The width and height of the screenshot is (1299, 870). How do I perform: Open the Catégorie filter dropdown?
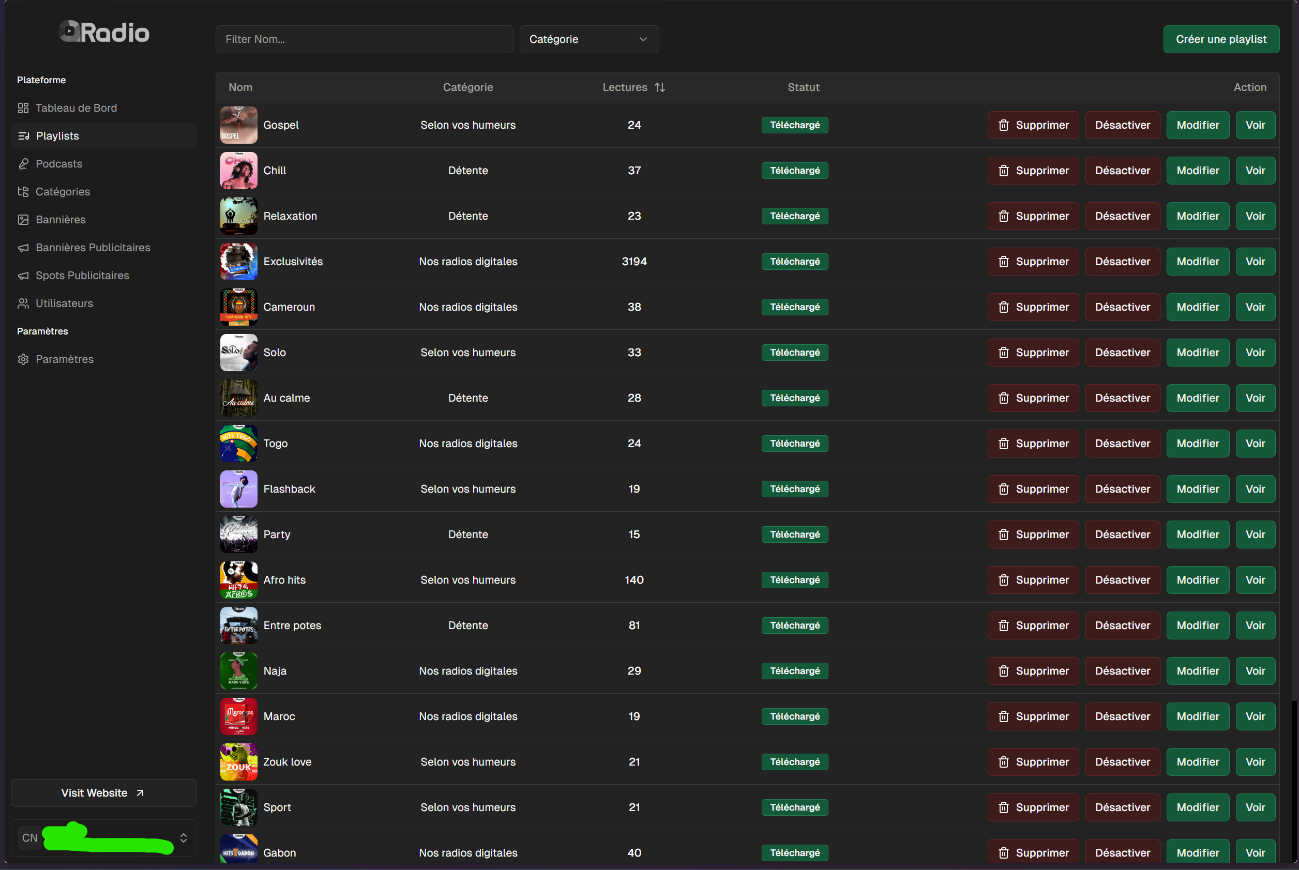click(589, 39)
